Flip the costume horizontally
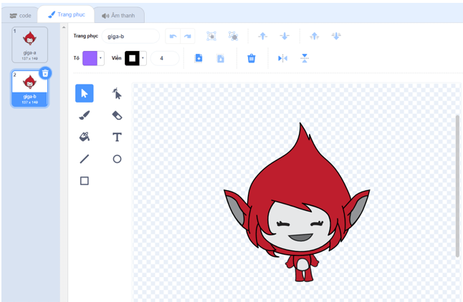Image resolution: width=463 pixels, height=302 pixels. pyautogui.click(x=282, y=58)
